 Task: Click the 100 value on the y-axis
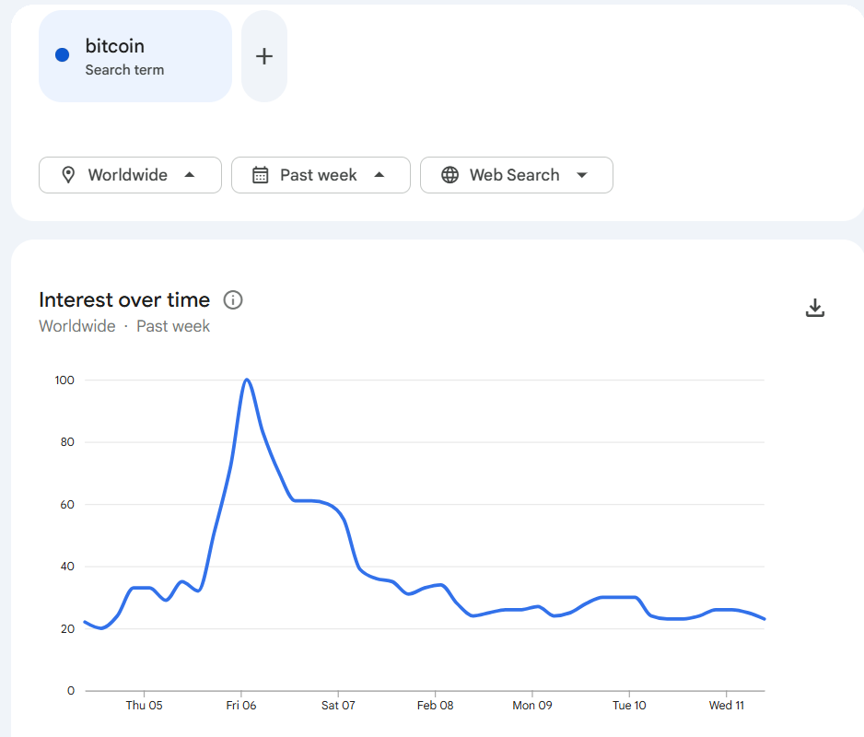click(x=64, y=380)
